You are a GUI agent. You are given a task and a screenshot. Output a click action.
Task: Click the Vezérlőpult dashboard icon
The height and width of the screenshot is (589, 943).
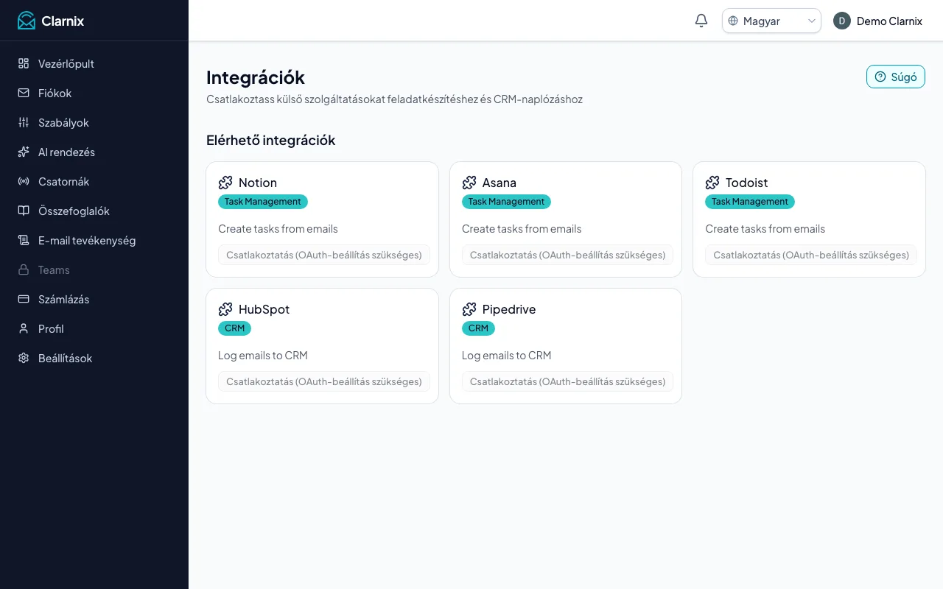24,63
